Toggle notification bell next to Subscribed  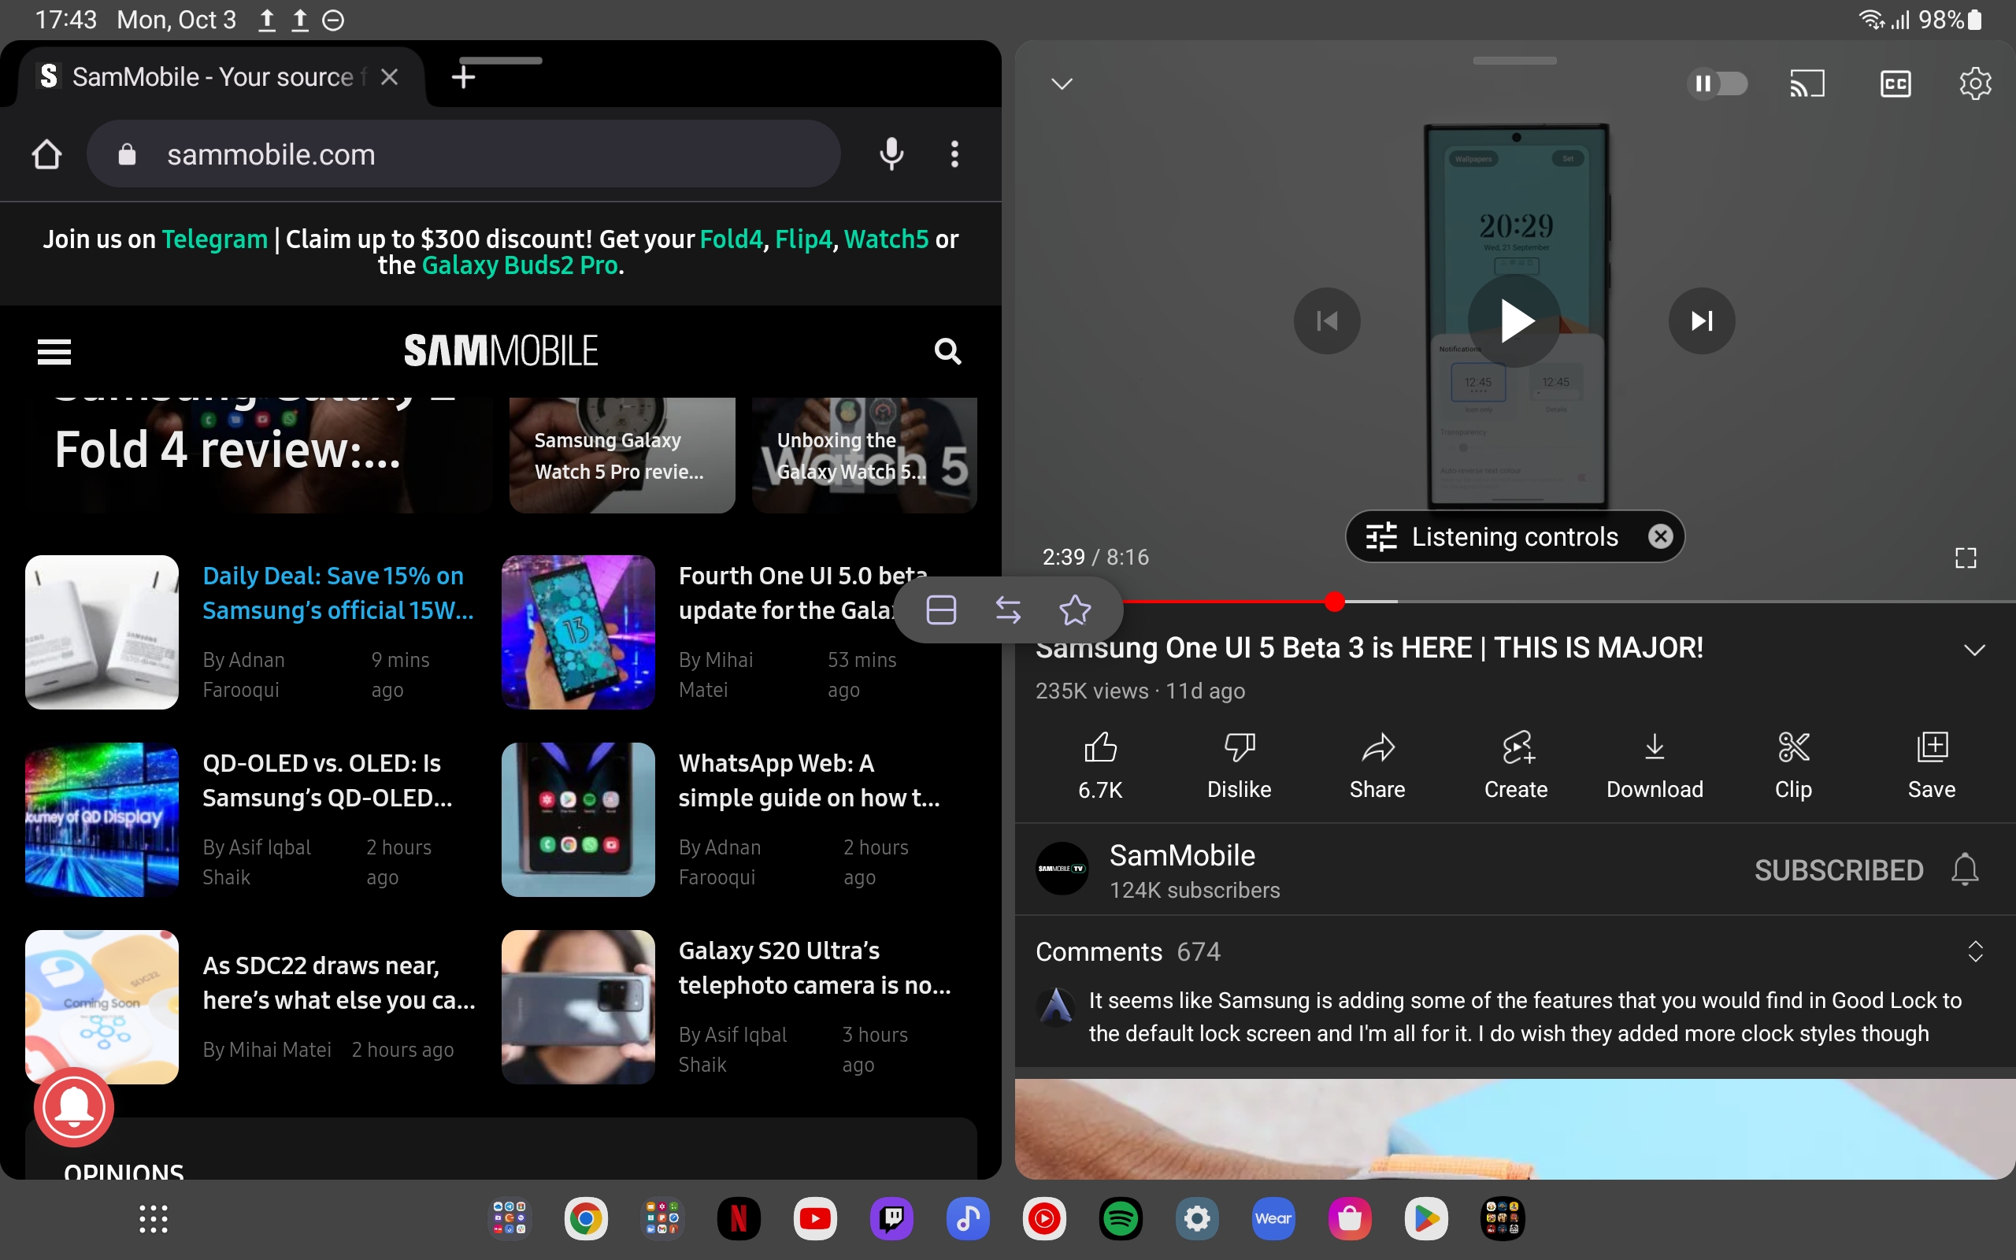tap(1964, 870)
